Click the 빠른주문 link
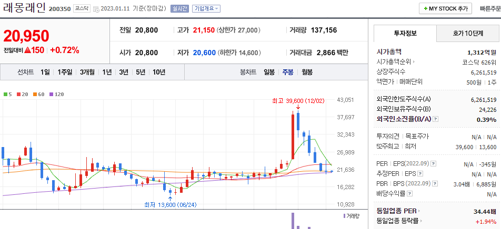The image size is (501, 229). coord(490,8)
